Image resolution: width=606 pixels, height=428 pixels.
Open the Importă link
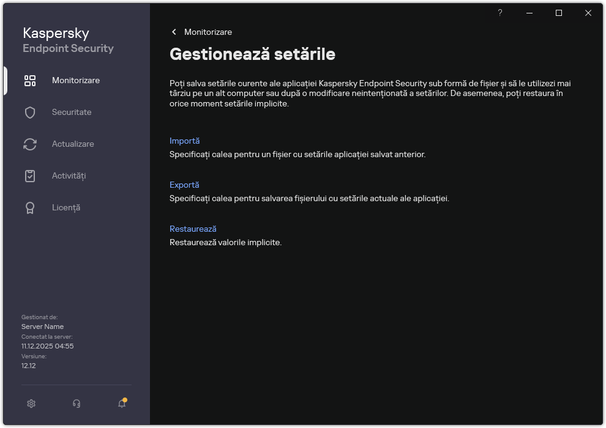coord(185,141)
